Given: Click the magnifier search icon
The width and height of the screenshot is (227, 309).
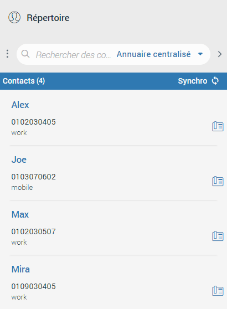Looking at the screenshot, I should coord(25,54).
